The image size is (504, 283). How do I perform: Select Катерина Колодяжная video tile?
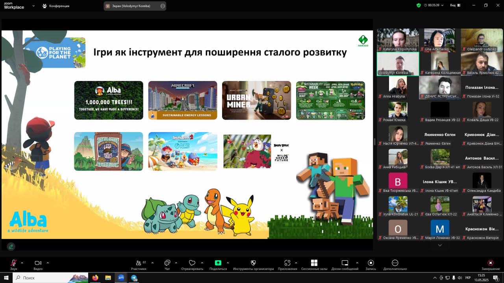coord(440,64)
